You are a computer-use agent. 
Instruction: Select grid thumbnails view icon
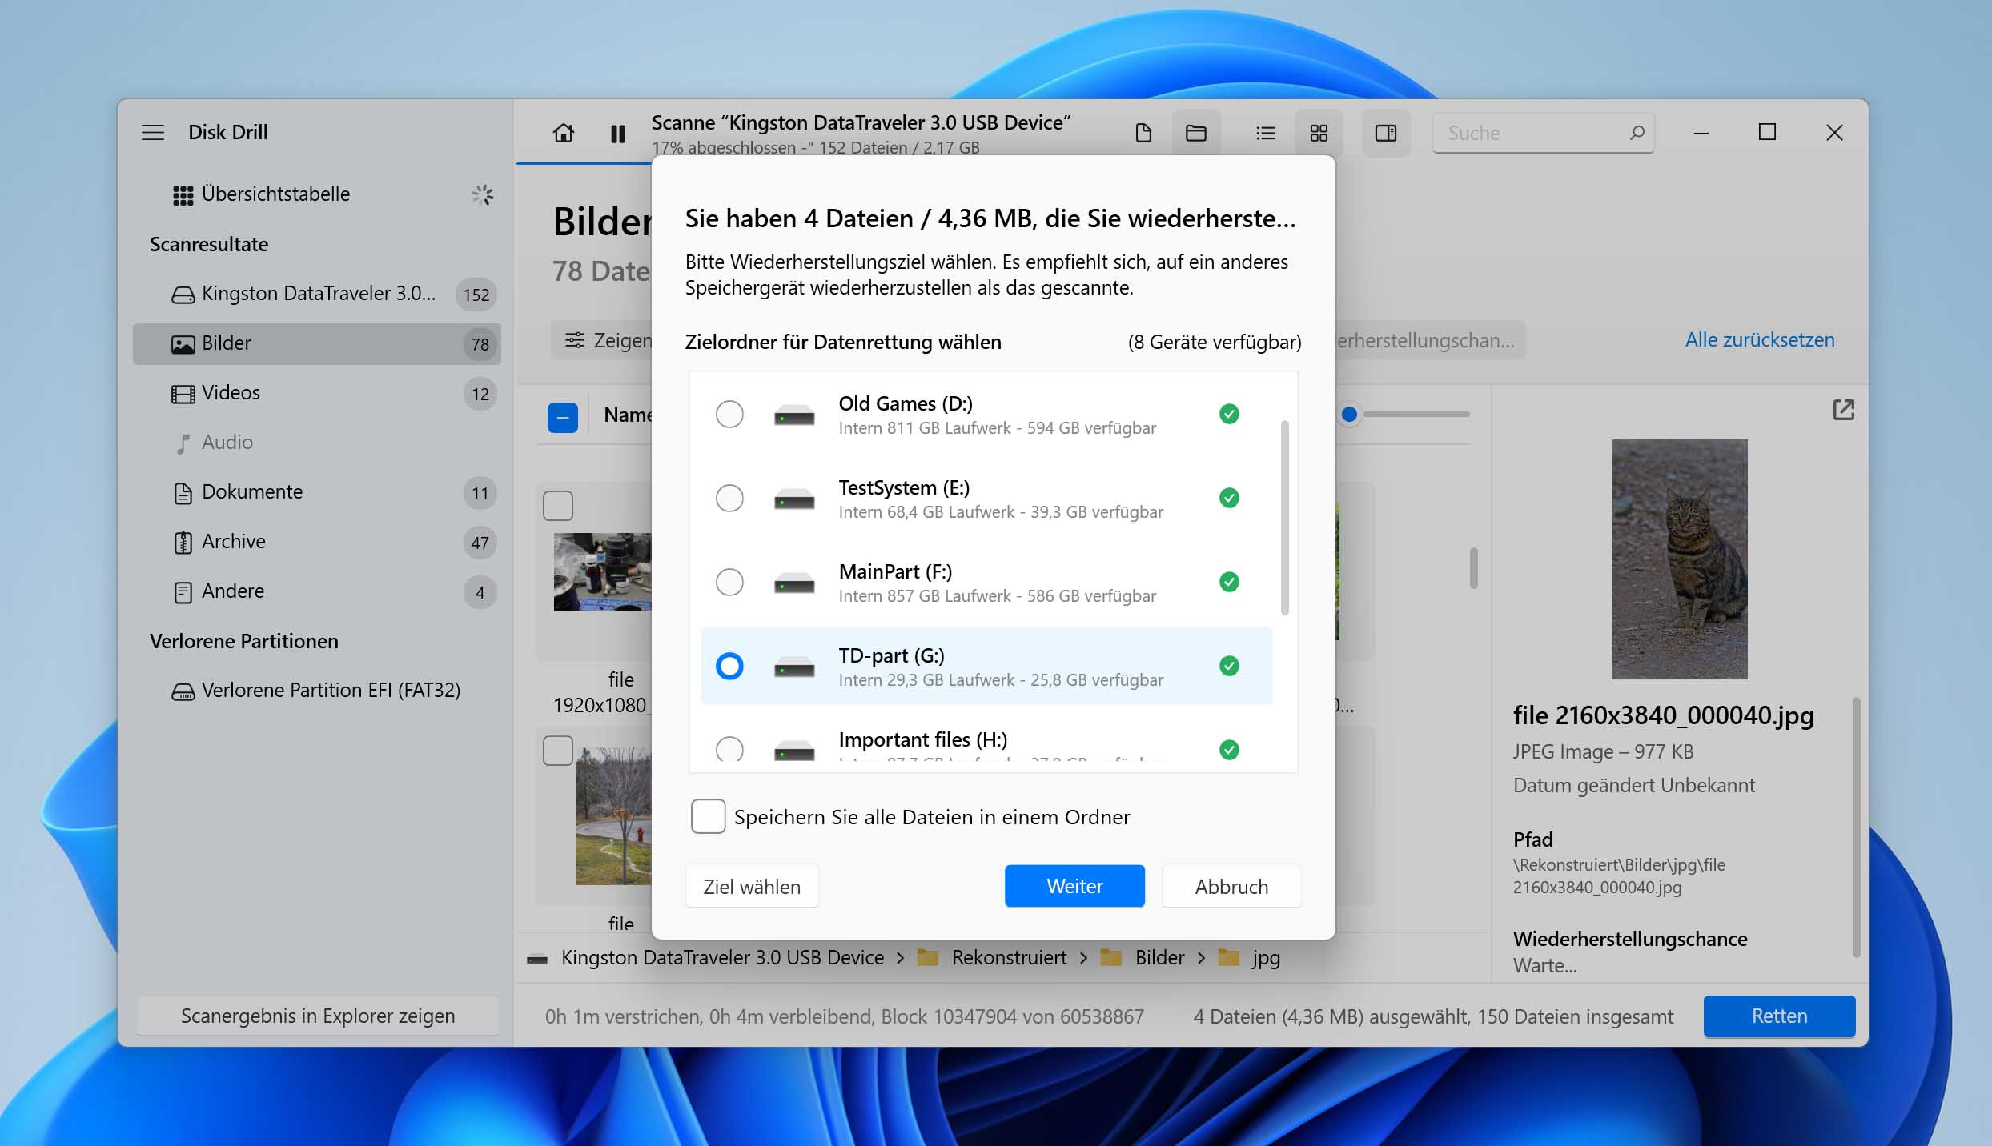click(1319, 133)
